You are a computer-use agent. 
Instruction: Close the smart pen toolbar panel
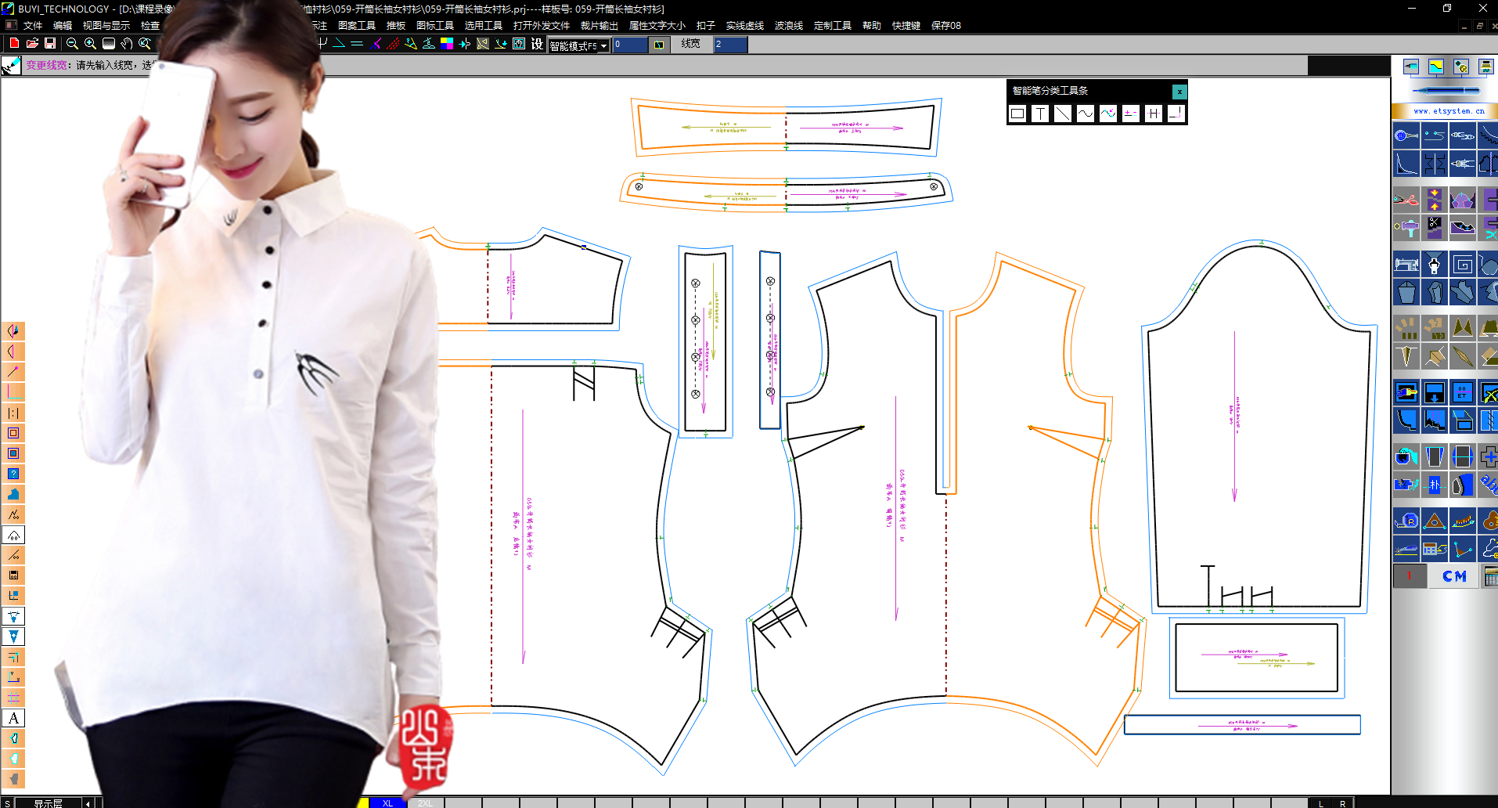(1179, 92)
